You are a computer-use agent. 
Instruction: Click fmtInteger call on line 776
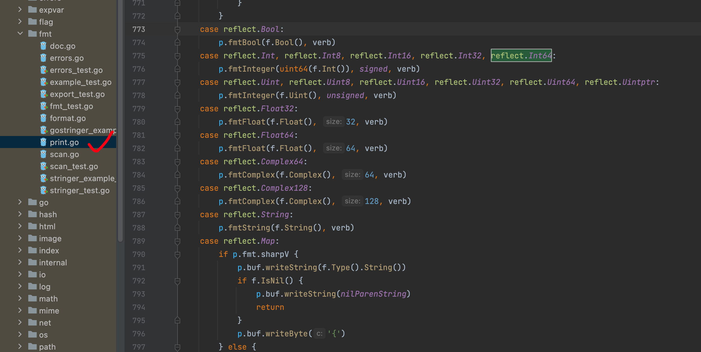click(x=251, y=69)
